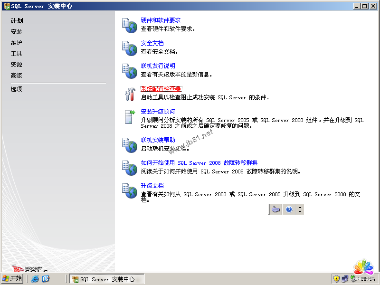Launch Internet Explorer from quick launch
Viewport: 380px width, 285px height.
tap(35, 279)
